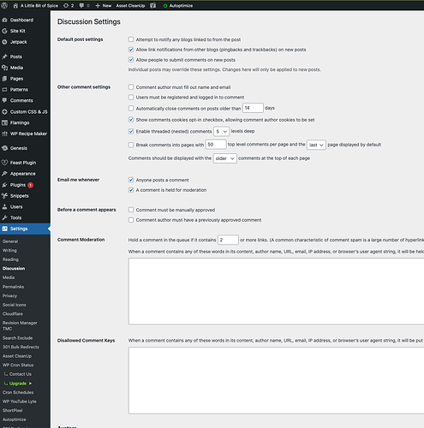Image resolution: width=424 pixels, height=428 pixels.
Task: Uncheck email when comment is held for moderation
Action: [x=131, y=190]
